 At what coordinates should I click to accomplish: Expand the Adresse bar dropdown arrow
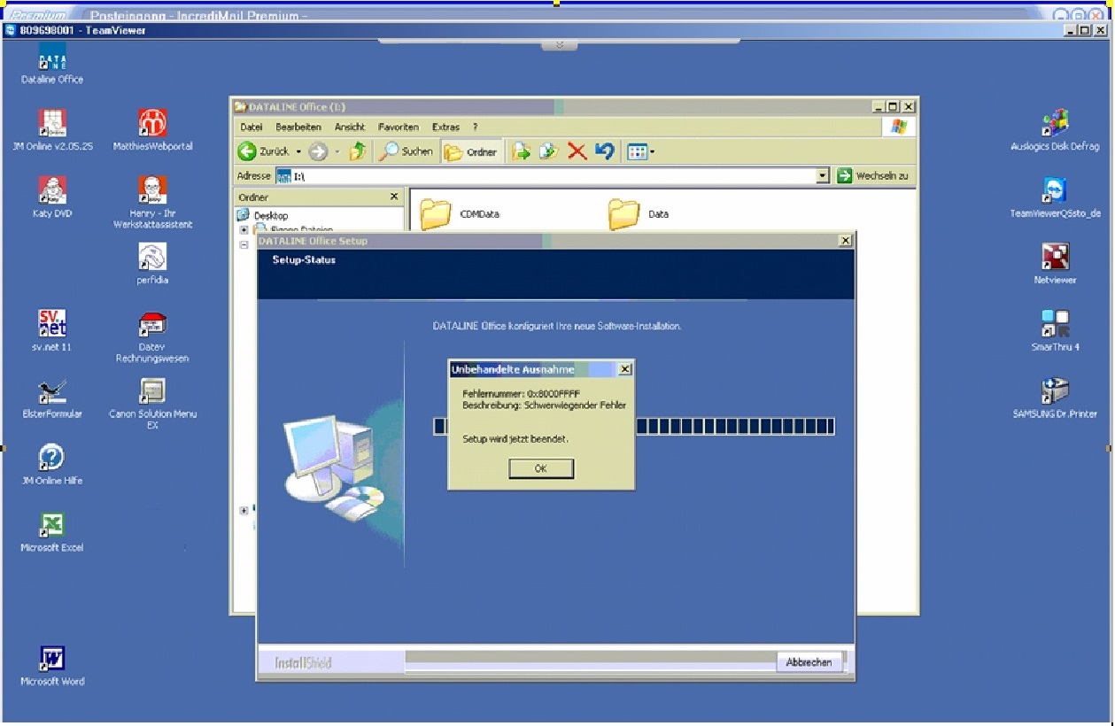(823, 176)
